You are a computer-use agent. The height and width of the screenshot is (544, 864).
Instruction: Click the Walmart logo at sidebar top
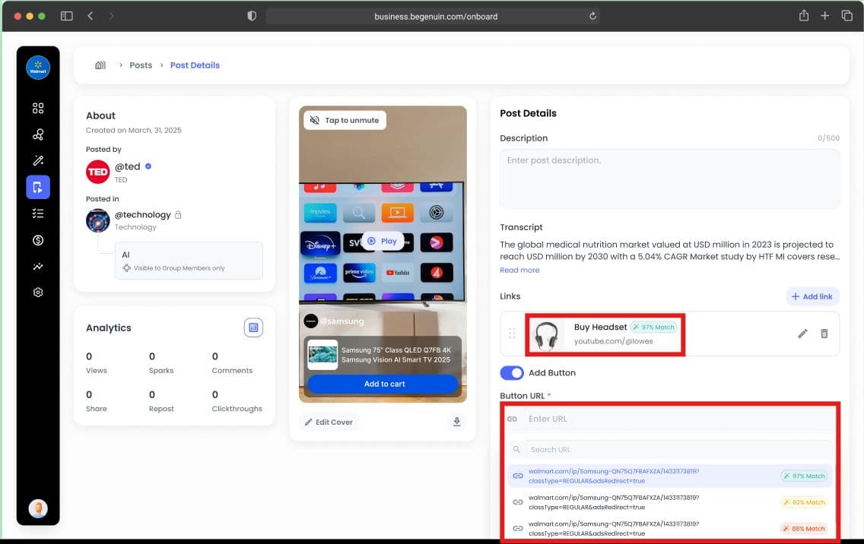pos(37,68)
